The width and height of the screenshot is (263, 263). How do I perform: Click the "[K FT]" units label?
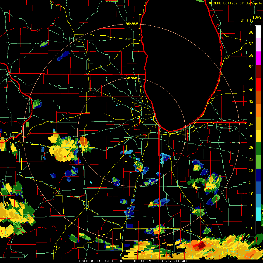pyautogui.click(x=247, y=20)
